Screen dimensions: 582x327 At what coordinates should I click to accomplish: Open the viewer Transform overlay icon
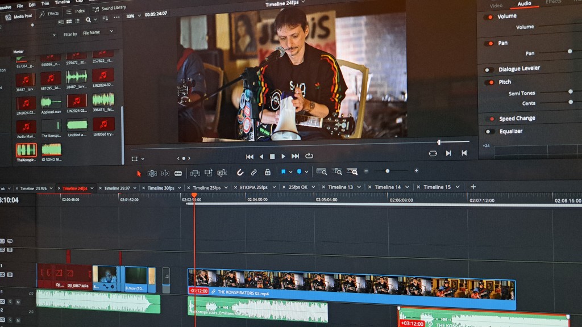134,159
